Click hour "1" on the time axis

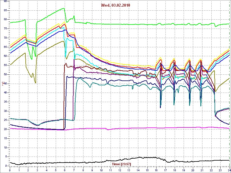pos(19,170)
